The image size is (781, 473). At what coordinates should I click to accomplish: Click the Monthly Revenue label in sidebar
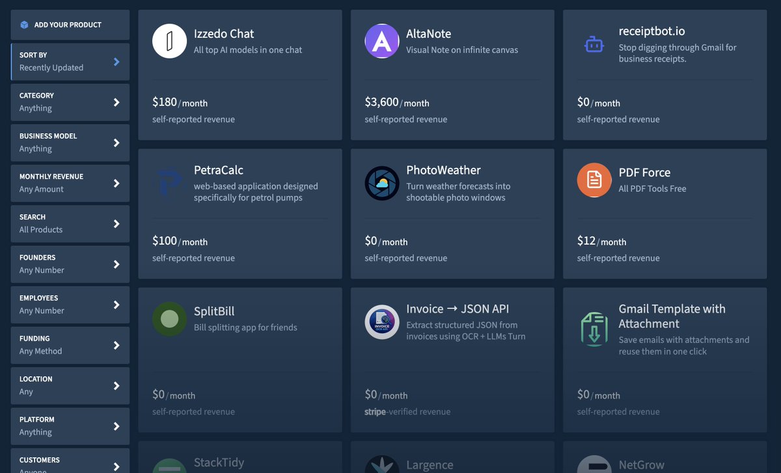click(x=51, y=176)
